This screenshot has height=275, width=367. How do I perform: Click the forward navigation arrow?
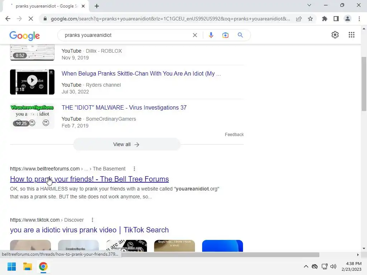[19, 19]
